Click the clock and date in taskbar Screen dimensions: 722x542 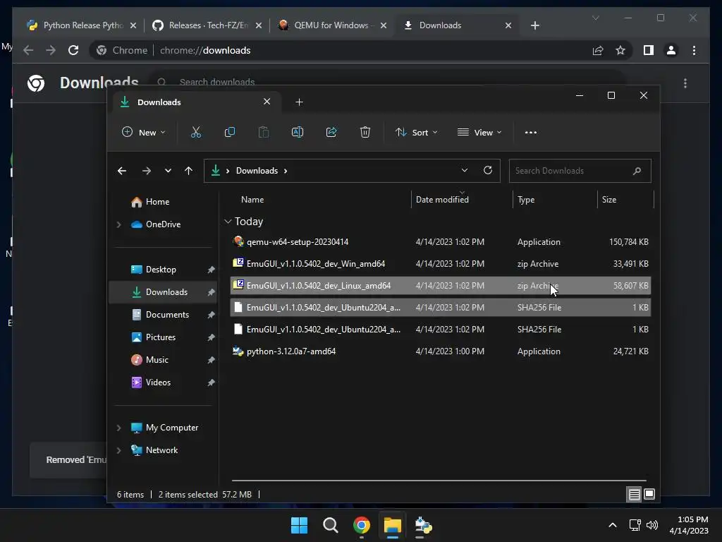[x=688, y=525]
